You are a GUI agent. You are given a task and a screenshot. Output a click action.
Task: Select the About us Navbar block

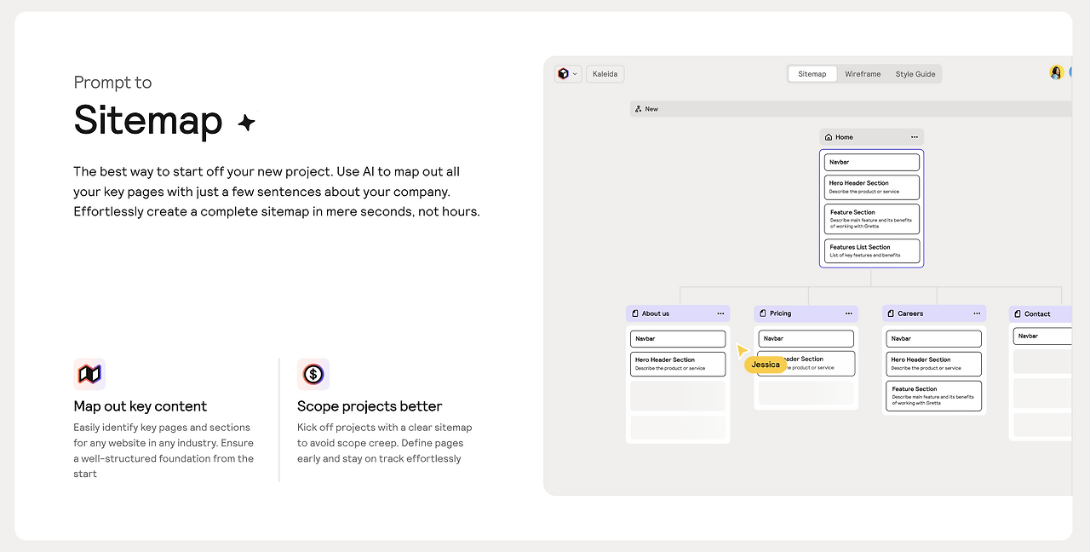(678, 339)
